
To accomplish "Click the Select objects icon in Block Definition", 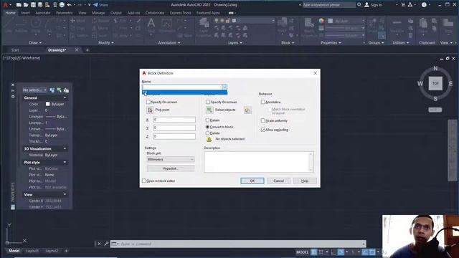I will [x=209, y=110].
